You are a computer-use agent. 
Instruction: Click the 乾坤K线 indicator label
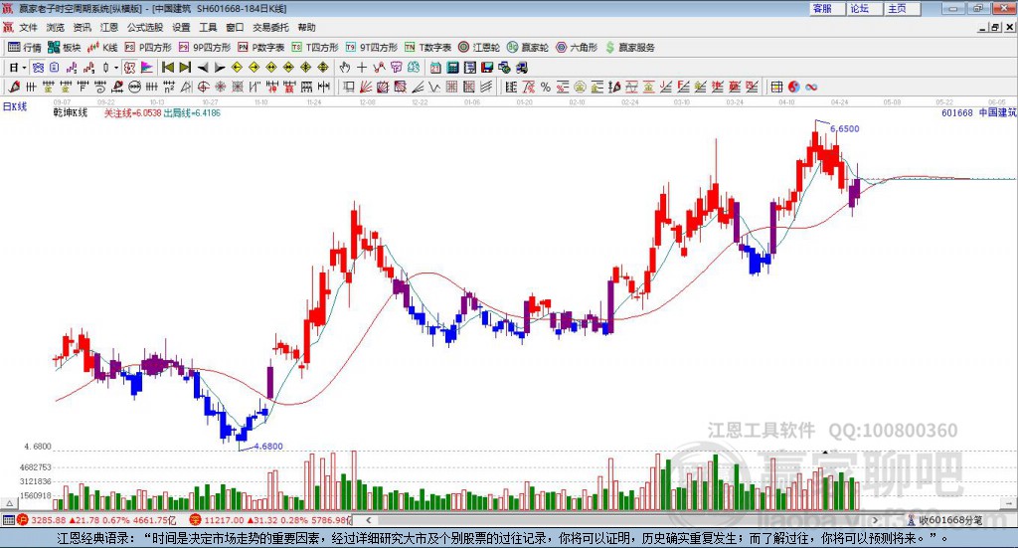71,113
